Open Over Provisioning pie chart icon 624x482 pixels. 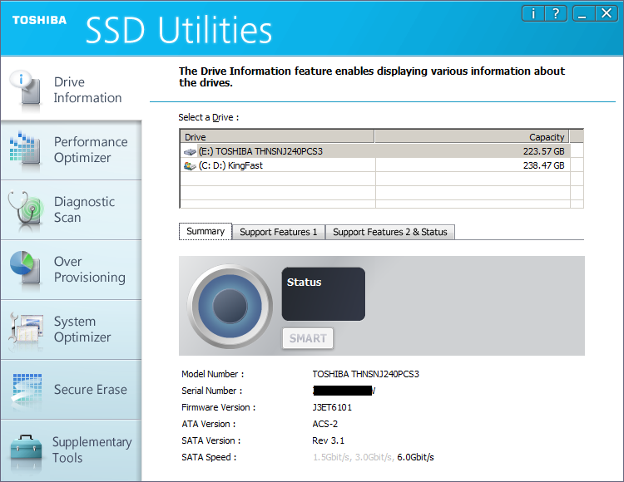coord(25,269)
